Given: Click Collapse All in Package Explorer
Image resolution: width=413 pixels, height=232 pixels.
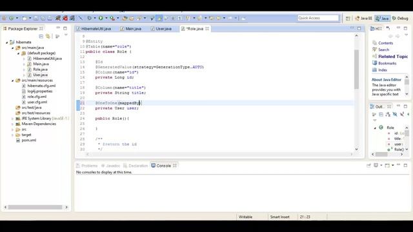Looking at the screenshot, I should coord(41,36).
